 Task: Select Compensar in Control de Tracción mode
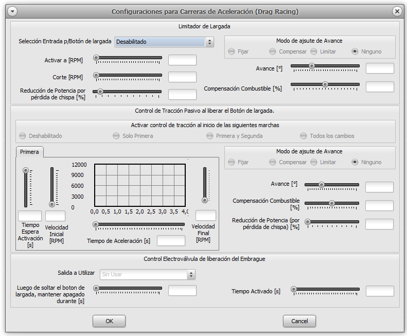pyautogui.click(x=288, y=162)
